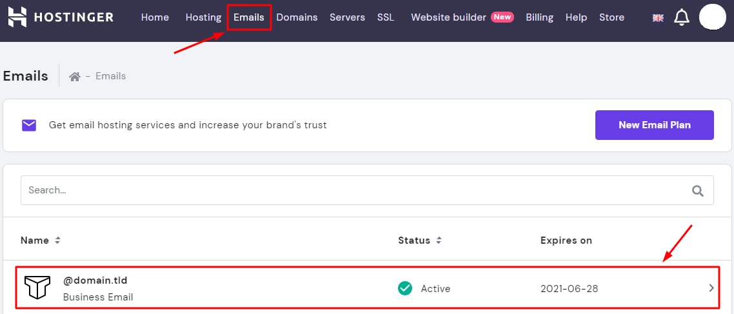Expand the @domain.tld row chevron
Image resolution: width=734 pixels, height=314 pixels.
711,288
